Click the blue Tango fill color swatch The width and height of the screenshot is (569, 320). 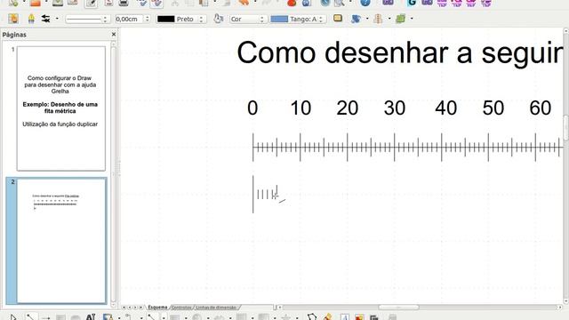279,19
